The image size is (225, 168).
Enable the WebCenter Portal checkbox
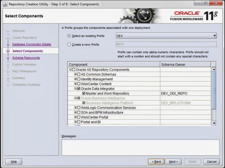(x=79, y=117)
